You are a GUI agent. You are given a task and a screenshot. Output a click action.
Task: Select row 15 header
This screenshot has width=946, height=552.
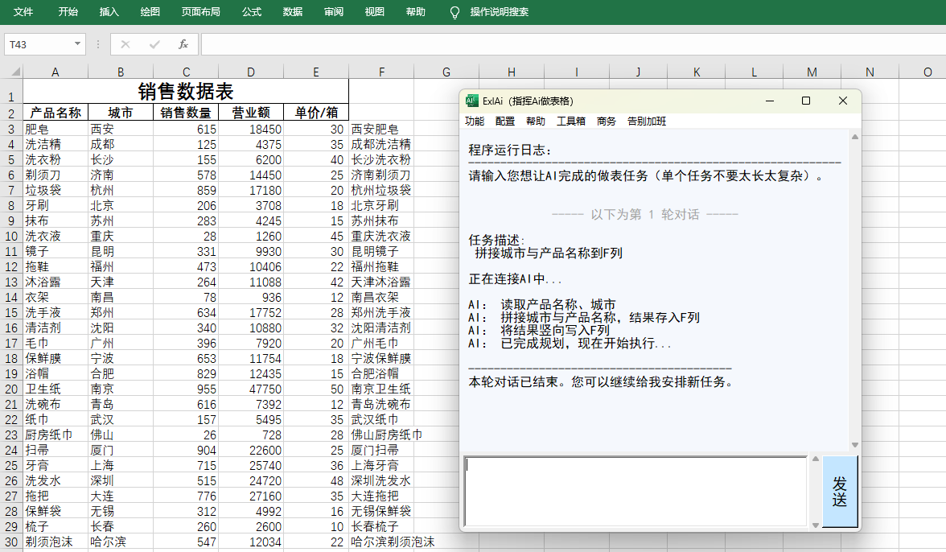[11, 312]
